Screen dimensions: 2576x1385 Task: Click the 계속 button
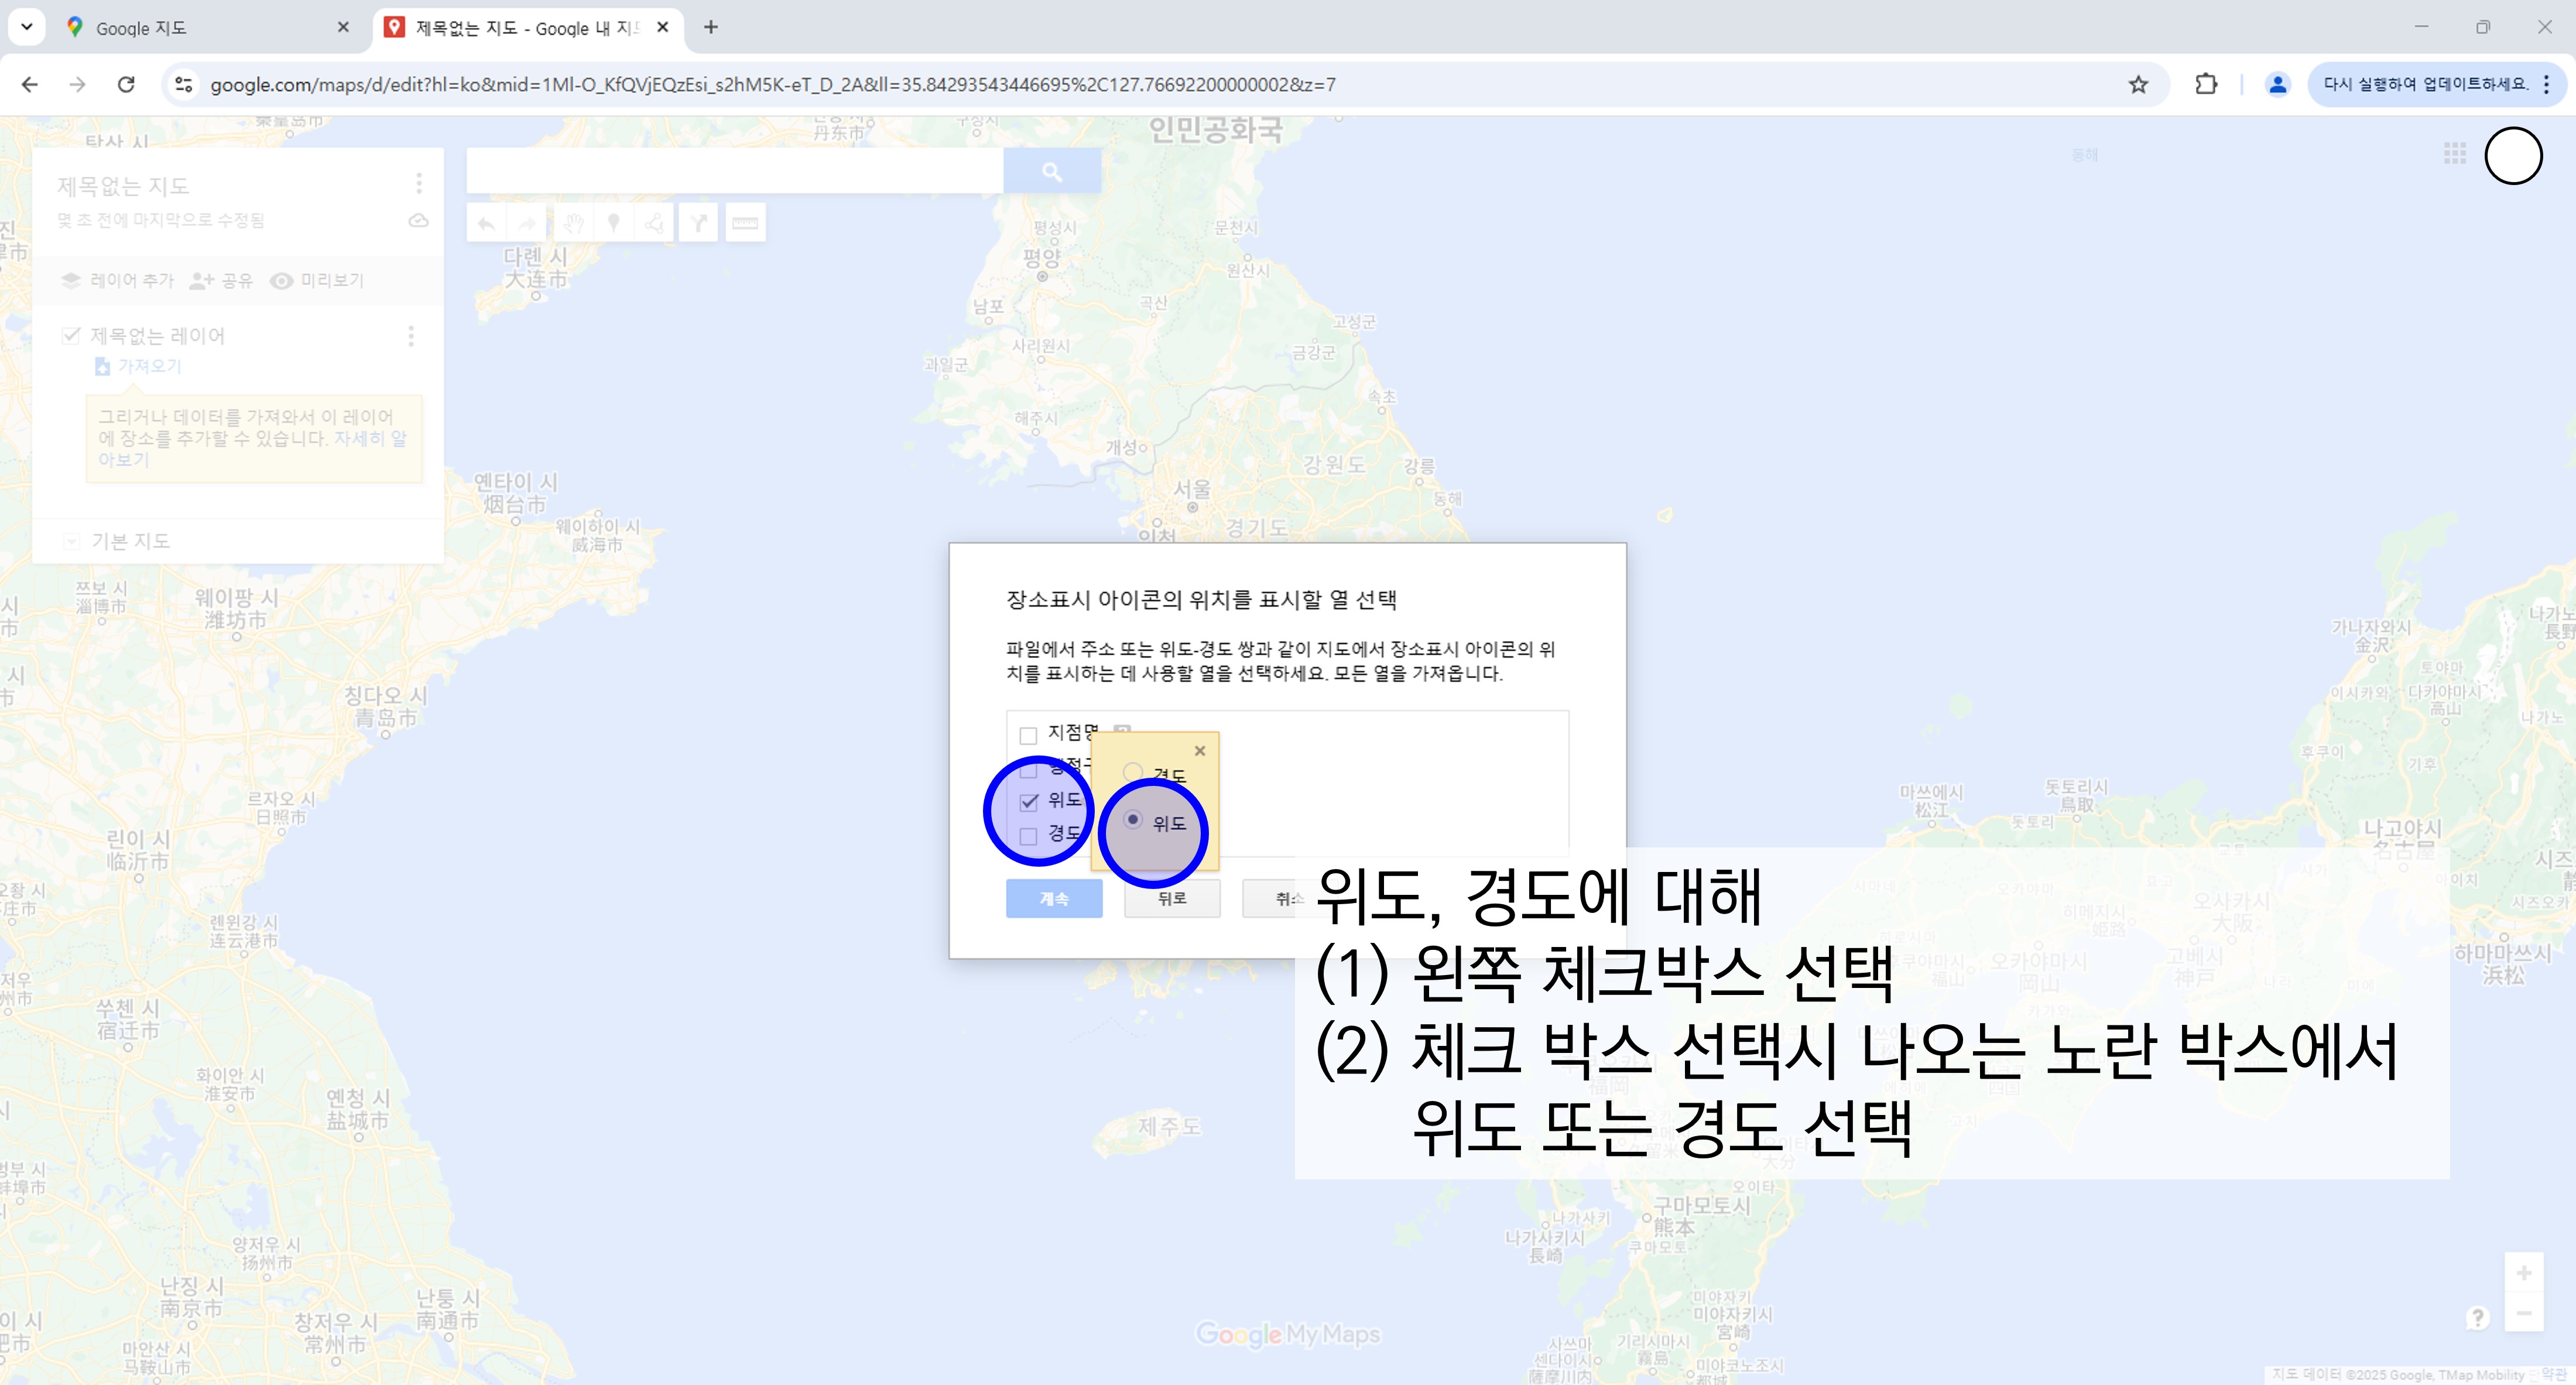pos(1054,898)
